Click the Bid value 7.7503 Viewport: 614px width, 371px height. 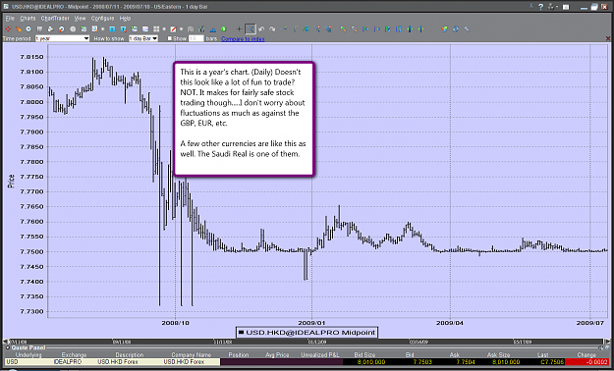(x=422, y=362)
